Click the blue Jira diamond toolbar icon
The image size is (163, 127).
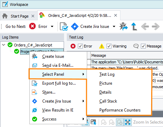coord(75,27)
